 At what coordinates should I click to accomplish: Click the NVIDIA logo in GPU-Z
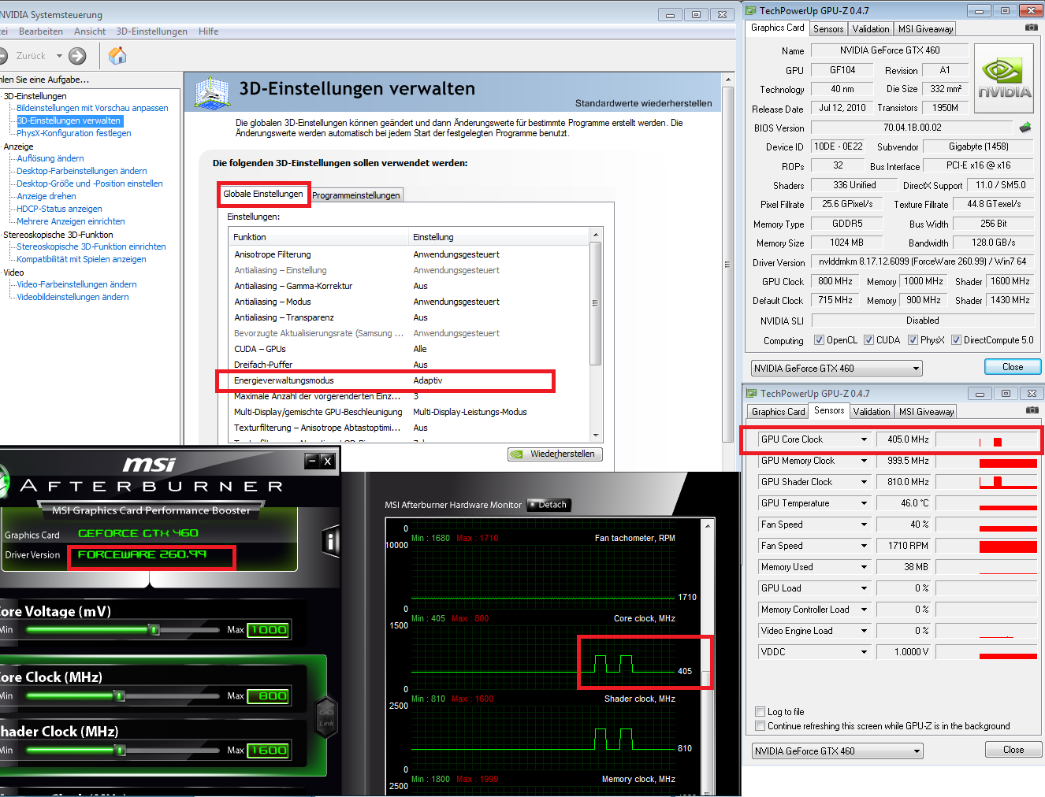point(1004,79)
